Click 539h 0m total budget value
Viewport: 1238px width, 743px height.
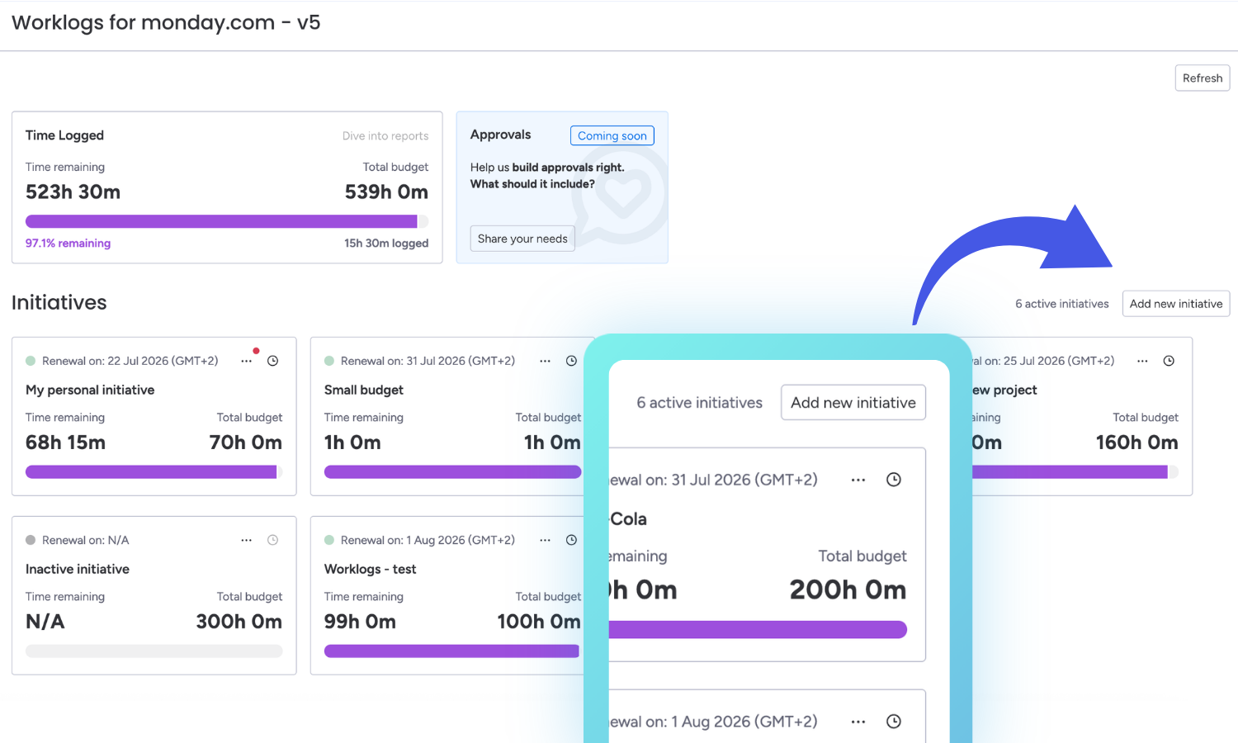[x=386, y=192]
